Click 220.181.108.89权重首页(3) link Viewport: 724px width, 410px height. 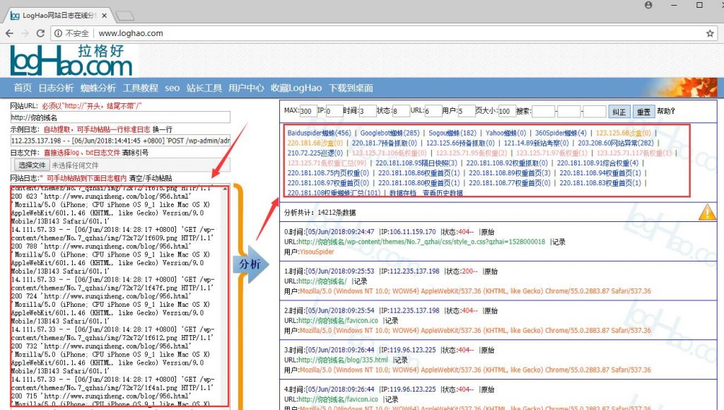click(x=510, y=172)
